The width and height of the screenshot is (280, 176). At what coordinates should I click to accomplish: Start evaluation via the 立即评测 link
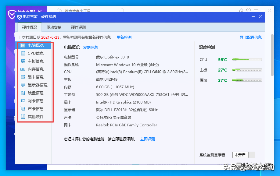click(x=148, y=139)
